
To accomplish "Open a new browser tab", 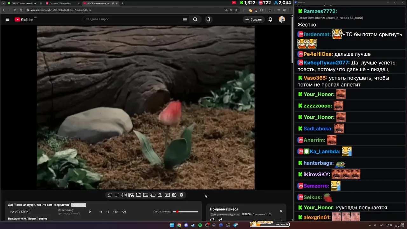I will 122,3.
